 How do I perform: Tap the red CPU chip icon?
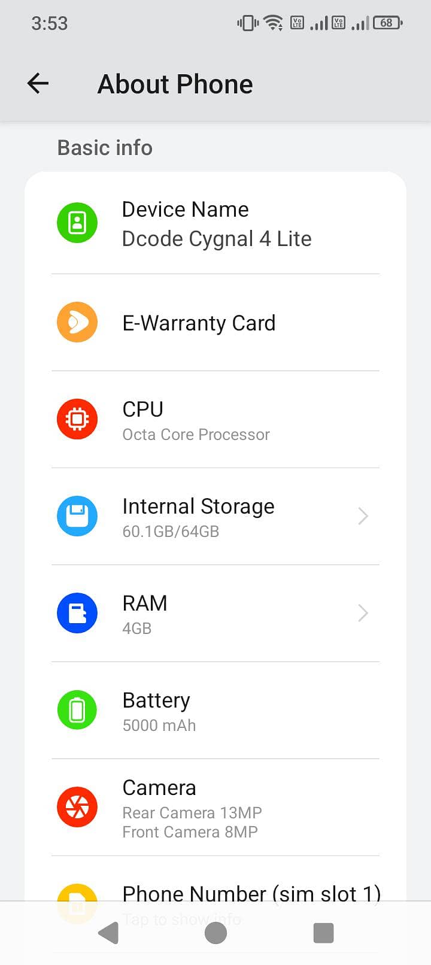coord(77,419)
